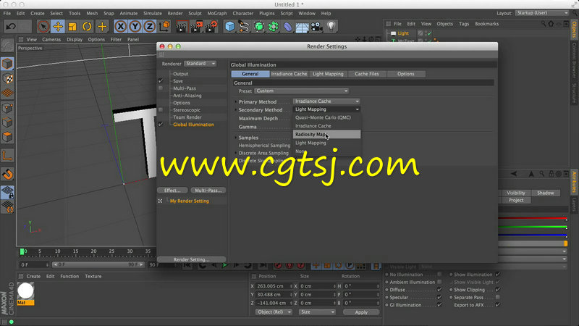Image resolution: width=579 pixels, height=326 pixels.
Task: Click the spline pen tool icon
Action: pos(244,27)
